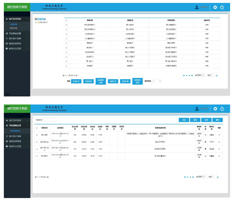This screenshot has height=199, width=233.
Task: Click briefcase icon beside 维修日志管理 in bottom sidebar
Action: click(7, 146)
